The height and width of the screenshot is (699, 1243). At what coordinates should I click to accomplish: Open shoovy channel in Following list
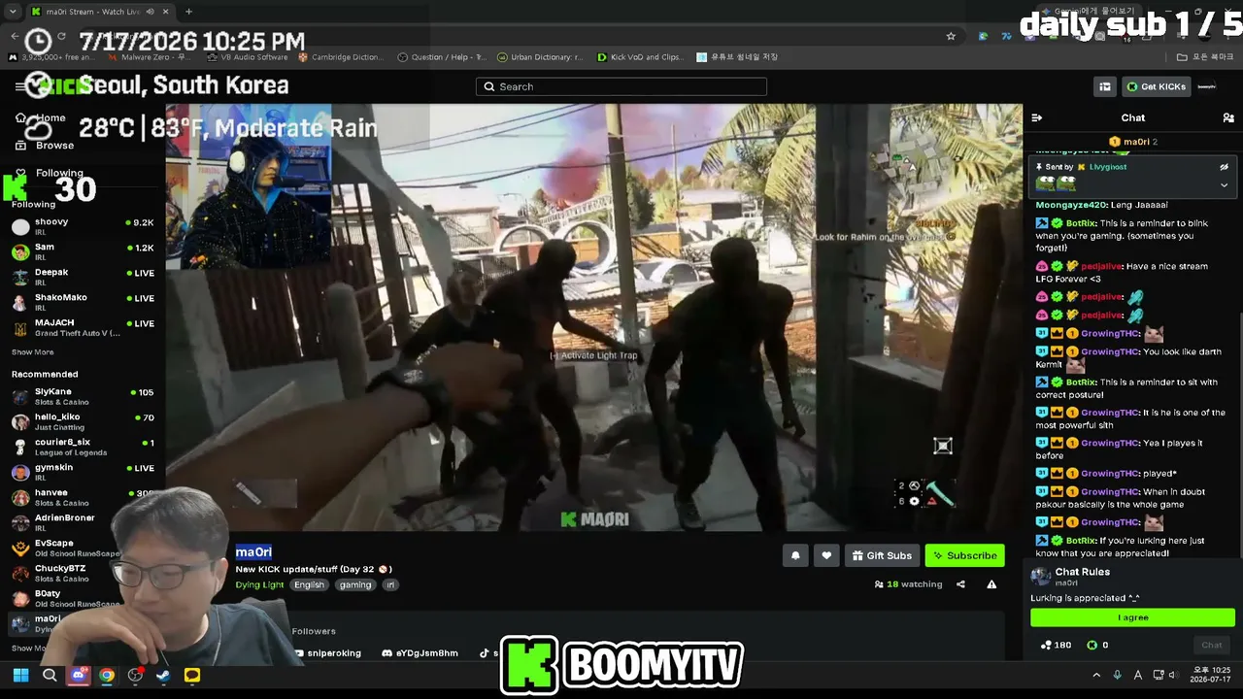83,225
